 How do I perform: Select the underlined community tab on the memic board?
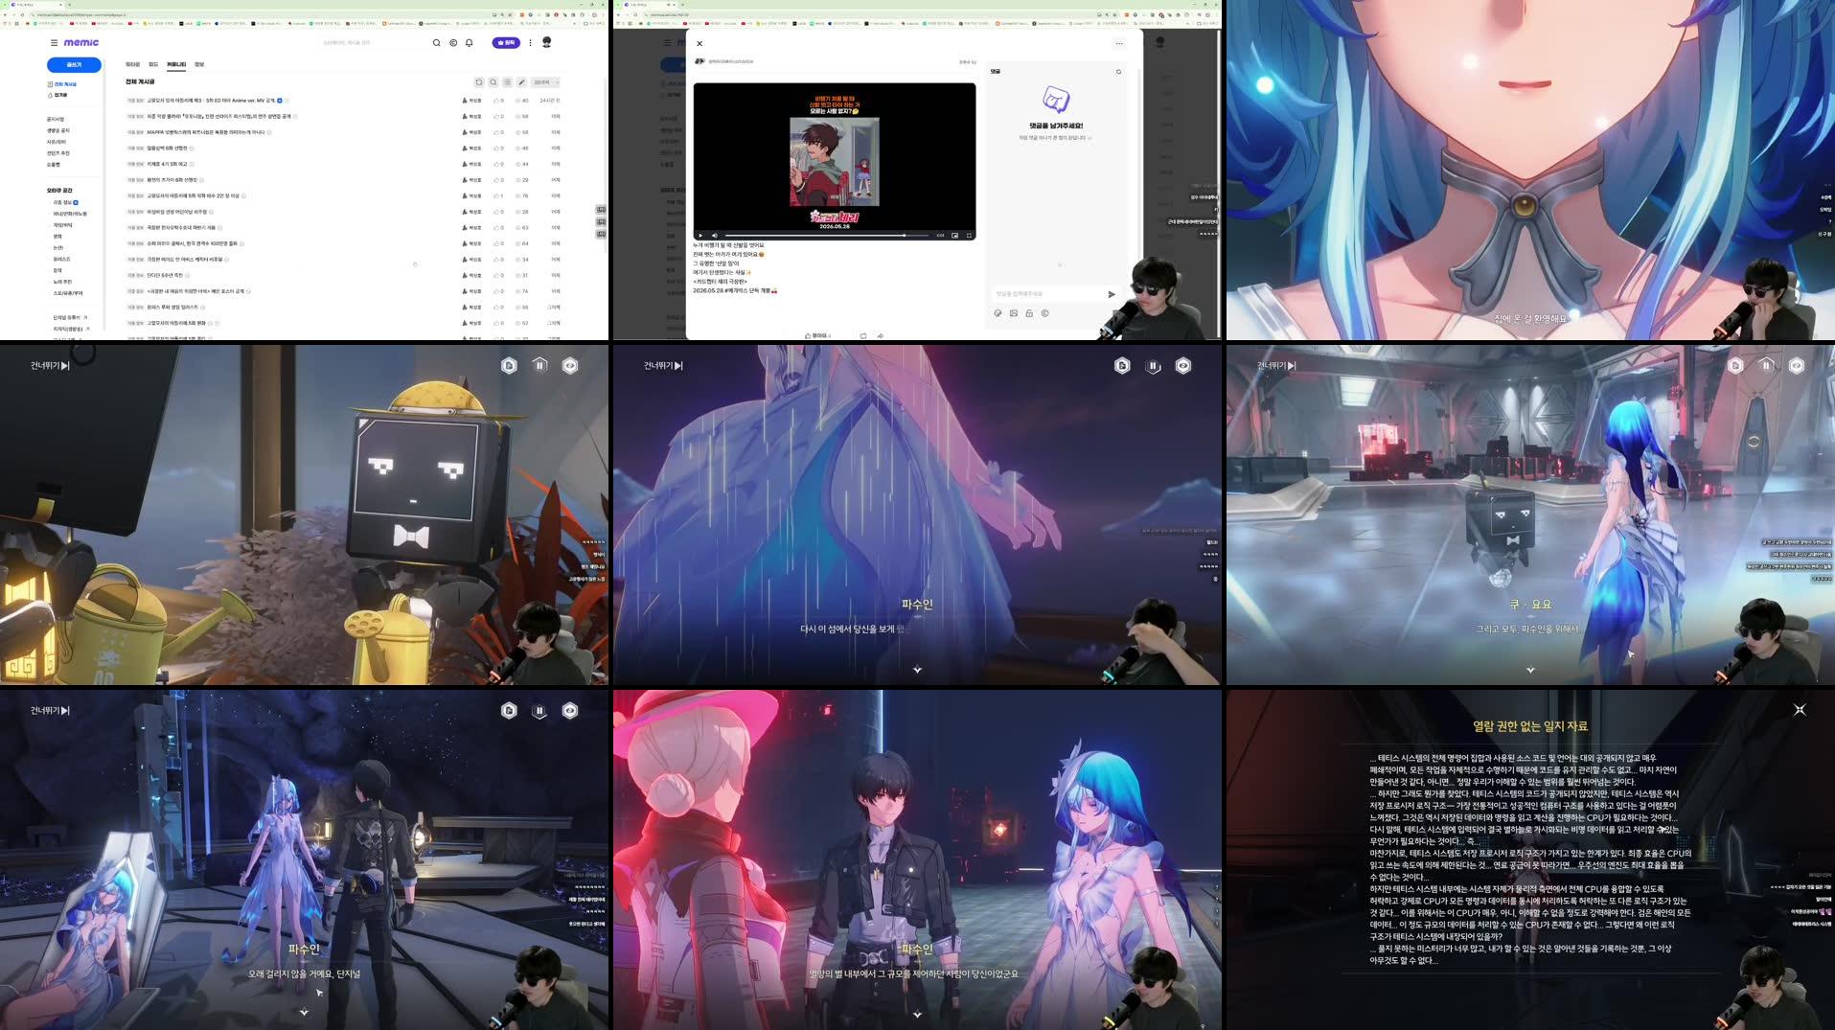pos(176,64)
